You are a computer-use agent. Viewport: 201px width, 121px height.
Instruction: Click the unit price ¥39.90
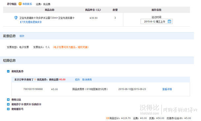94,18
